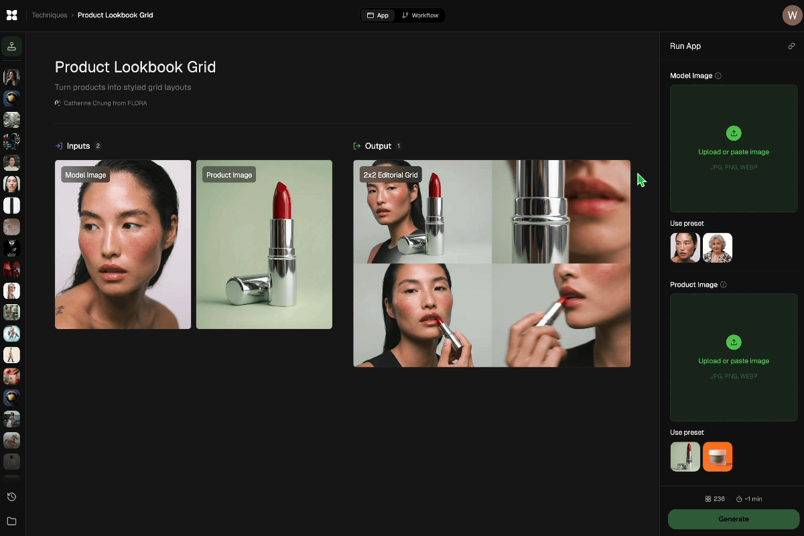Open the 2x2 Editorial Grid output image

tap(492, 263)
